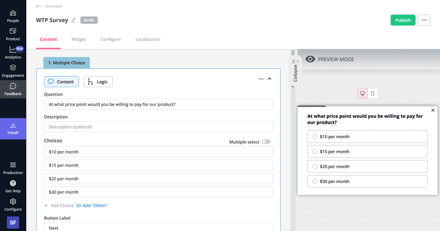Click the Publish button
This screenshot has width=440, height=231.
coord(403,20)
